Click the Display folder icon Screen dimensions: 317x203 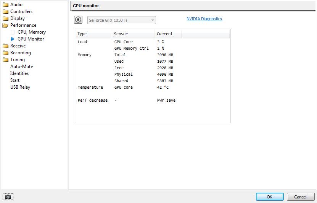[x=5, y=18]
